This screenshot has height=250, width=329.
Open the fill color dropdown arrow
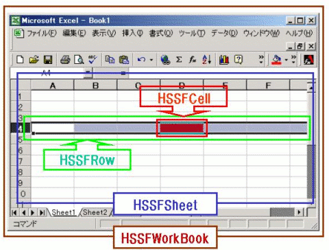point(286,60)
